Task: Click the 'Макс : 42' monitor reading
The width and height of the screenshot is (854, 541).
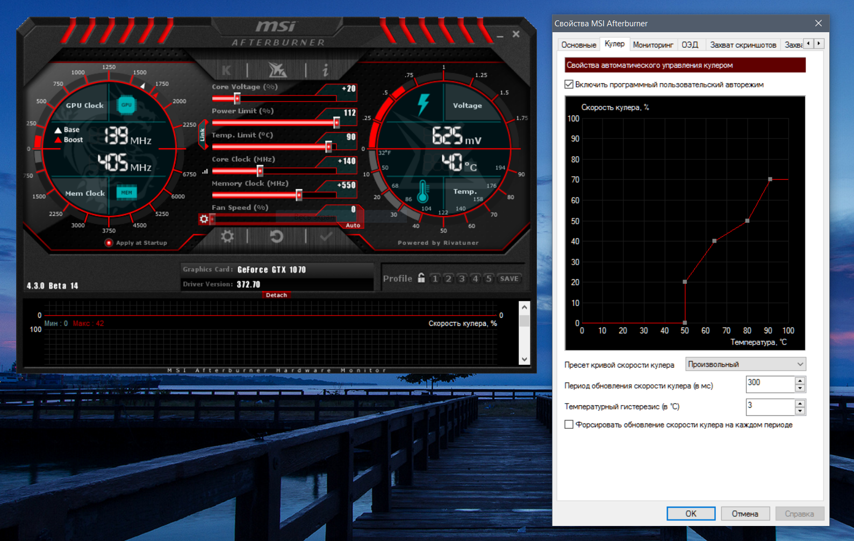Action: (88, 323)
